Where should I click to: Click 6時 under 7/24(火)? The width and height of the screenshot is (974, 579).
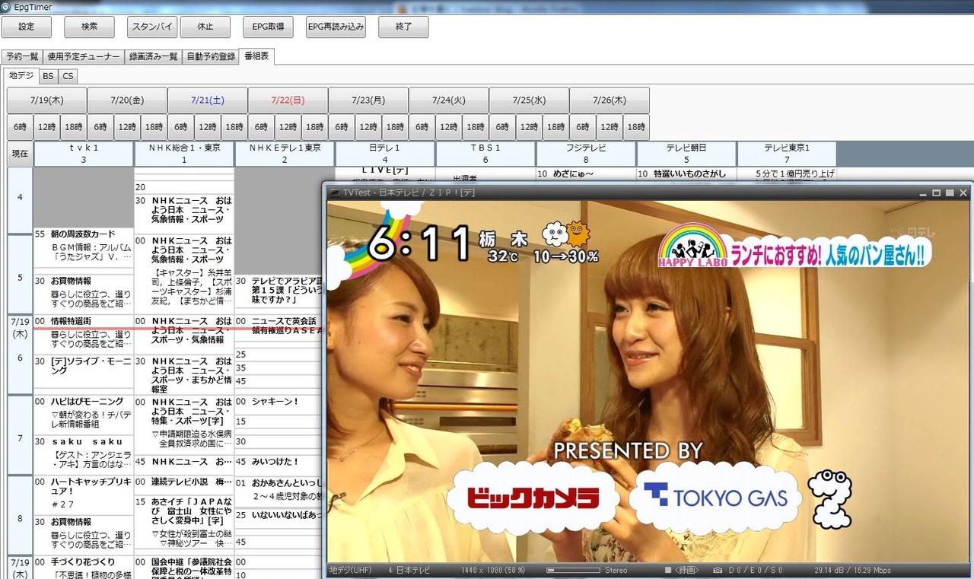(x=422, y=127)
